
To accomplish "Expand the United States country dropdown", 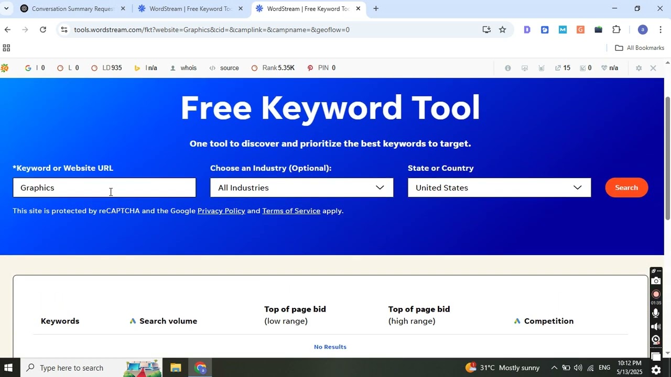I will tap(500, 188).
